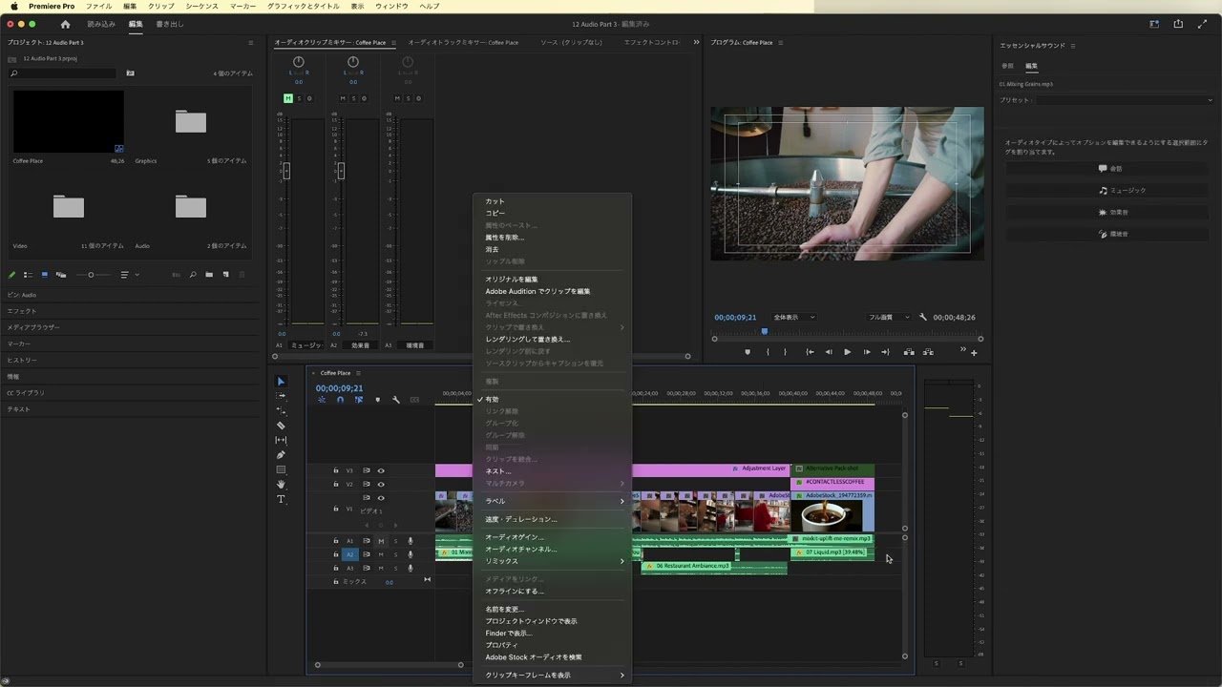Click the project thumbnail size slider
The width and height of the screenshot is (1222, 687).
point(92,275)
